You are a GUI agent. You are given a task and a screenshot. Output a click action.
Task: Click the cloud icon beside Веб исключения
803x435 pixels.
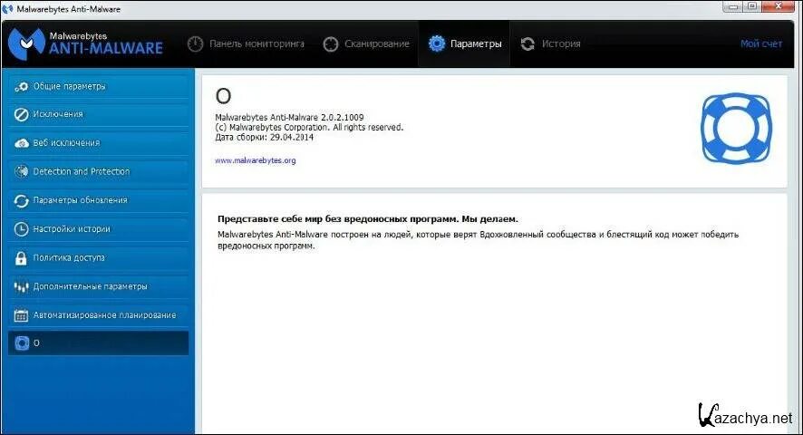(x=21, y=143)
